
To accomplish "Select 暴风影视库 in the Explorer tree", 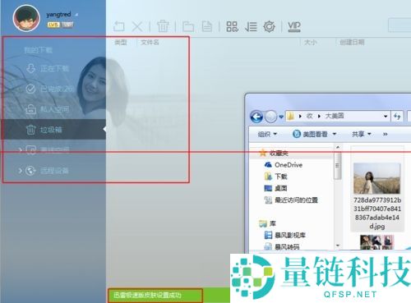I will coord(285,235).
